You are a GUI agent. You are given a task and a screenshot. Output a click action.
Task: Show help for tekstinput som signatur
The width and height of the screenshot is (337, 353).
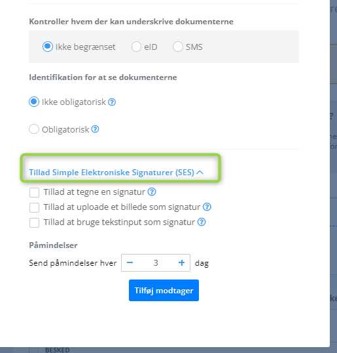202,222
